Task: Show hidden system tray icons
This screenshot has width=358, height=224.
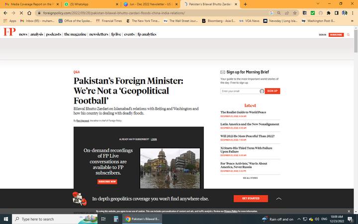Action: [x=299, y=219]
